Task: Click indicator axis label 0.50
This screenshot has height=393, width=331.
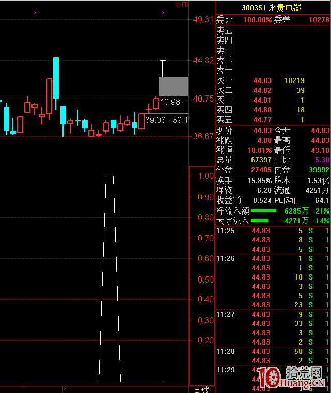Action: [206, 280]
